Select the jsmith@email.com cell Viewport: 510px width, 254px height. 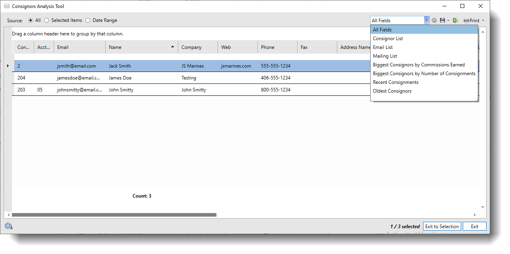pyautogui.click(x=79, y=66)
